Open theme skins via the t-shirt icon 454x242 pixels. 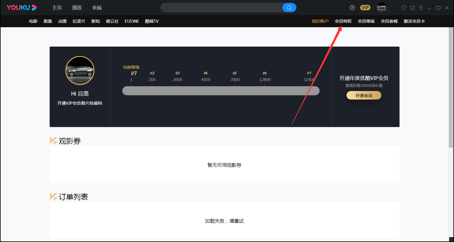coord(412,8)
